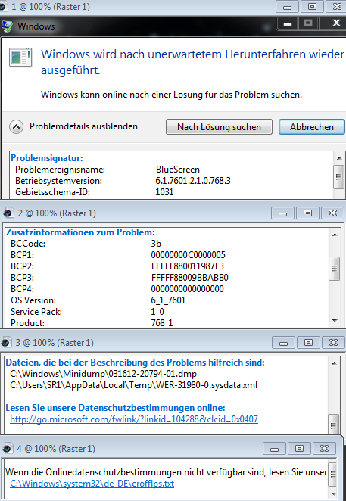Click Gebietsschema-ID value '1031'

click(x=164, y=192)
